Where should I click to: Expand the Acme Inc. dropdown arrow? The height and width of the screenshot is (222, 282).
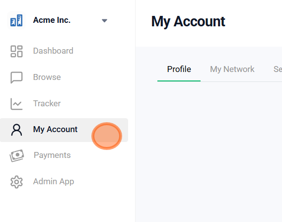[104, 21]
